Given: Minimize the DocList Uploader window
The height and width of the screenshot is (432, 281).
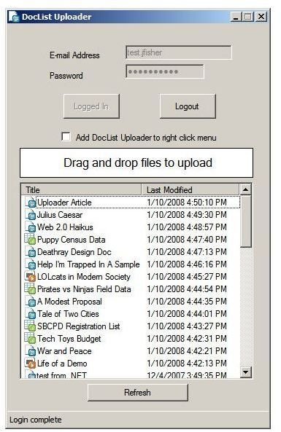Looking at the screenshot, I should tap(236, 17).
